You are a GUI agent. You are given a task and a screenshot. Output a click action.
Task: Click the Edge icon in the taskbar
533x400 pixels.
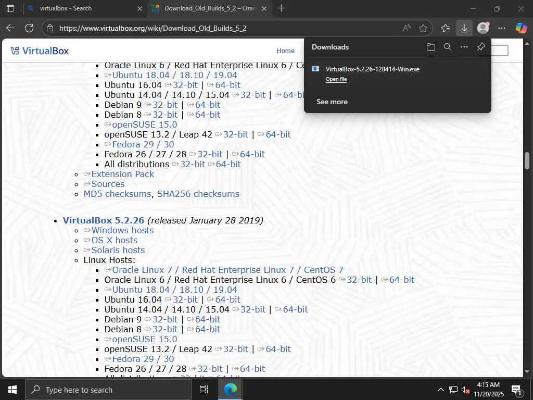click(230, 390)
